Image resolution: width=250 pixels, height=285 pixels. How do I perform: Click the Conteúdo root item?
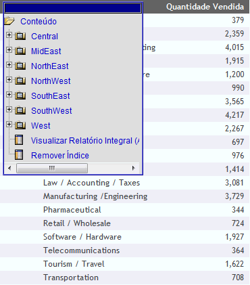point(39,22)
